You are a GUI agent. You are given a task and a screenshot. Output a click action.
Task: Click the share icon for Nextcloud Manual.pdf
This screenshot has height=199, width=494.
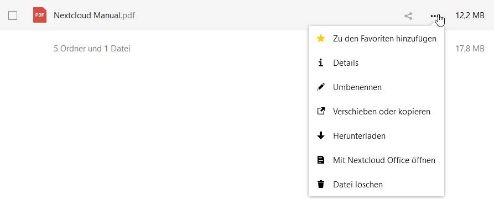point(408,16)
